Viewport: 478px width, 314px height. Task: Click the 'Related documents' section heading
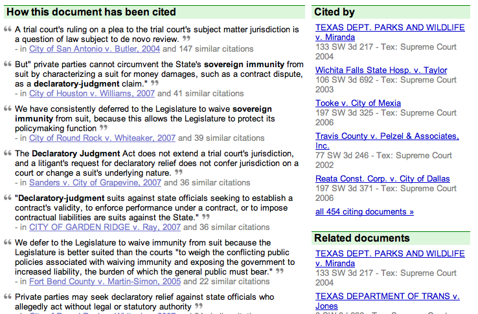pyautogui.click(x=362, y=238)
